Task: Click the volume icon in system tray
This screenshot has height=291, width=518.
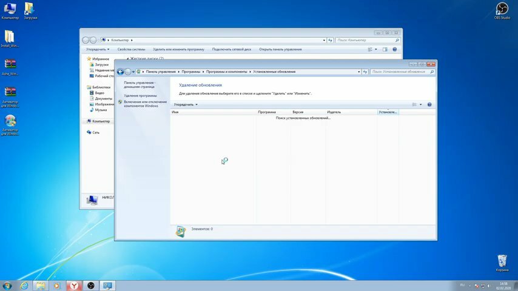Action: click(489, 286)
